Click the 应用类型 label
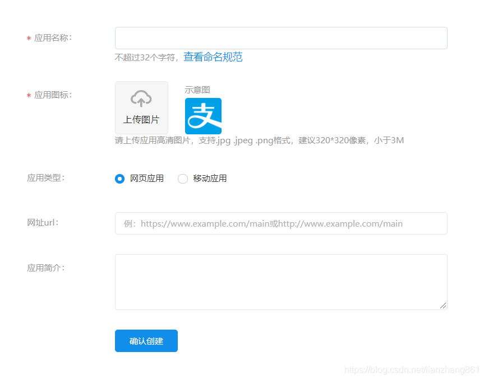The width and height of the screenshot is (484, 380). coord(45,178)
